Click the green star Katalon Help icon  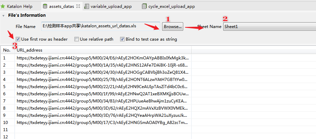pyautogui.click(x=3, y=6)
